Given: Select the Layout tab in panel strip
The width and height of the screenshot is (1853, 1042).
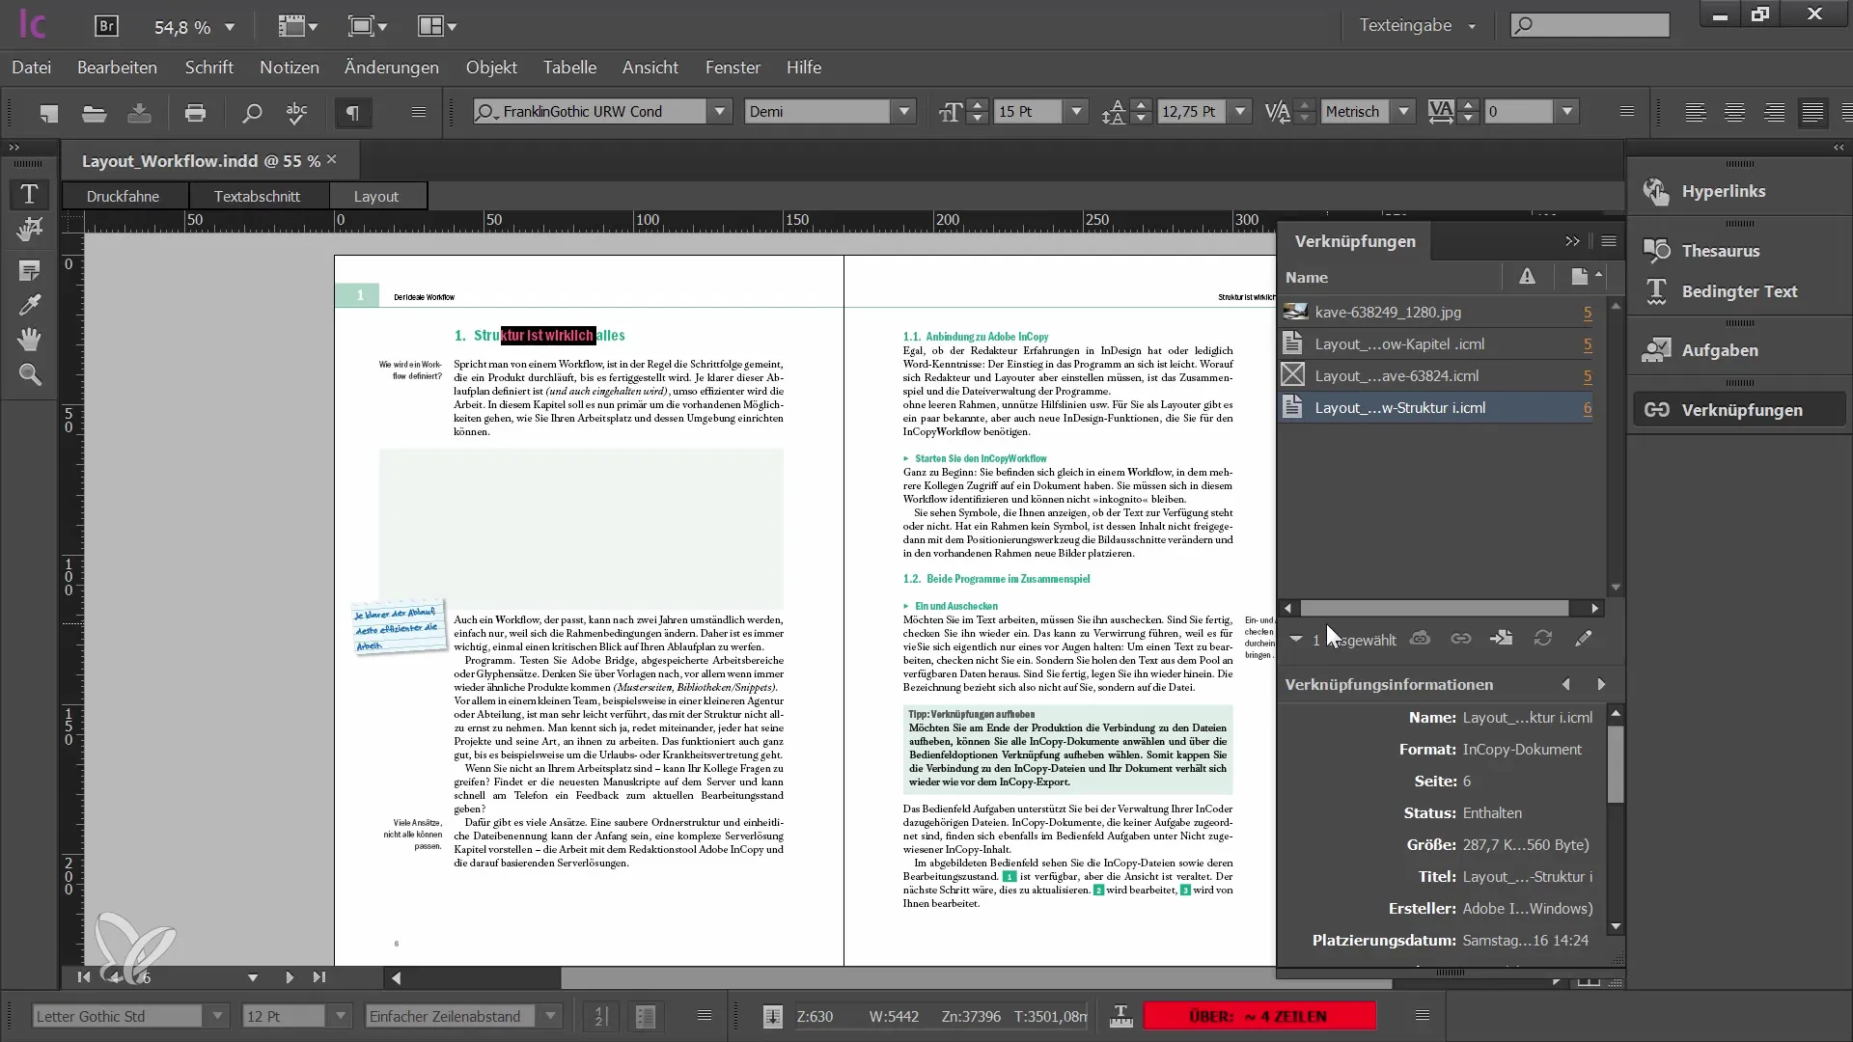Looking at the screenshot, I should click(x=376, y=196).
